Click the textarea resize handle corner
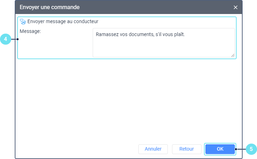This screenshot has width=257, height=159. coord(233,55)
